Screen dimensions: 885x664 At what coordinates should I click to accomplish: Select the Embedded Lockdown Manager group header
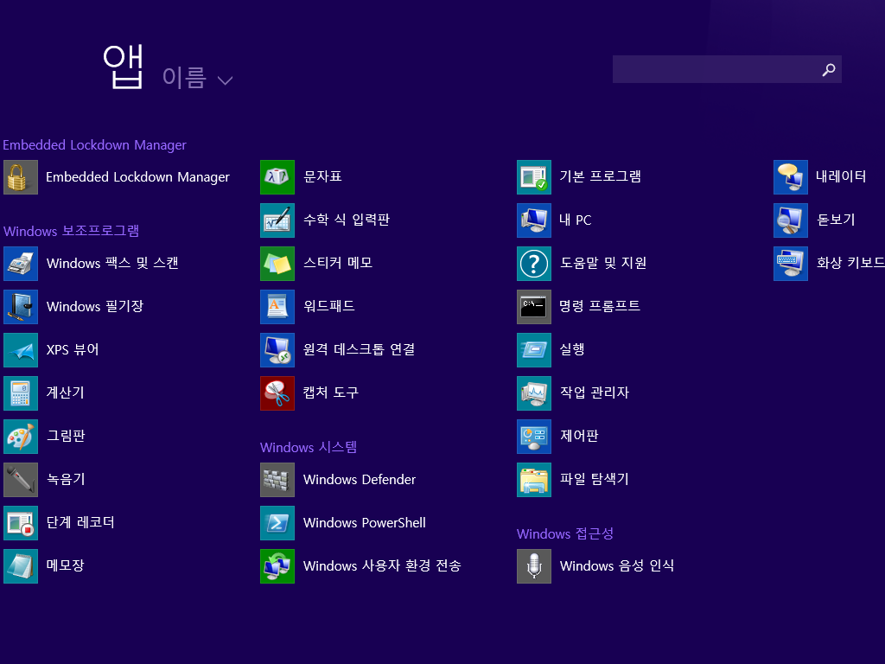pos(94,145)
